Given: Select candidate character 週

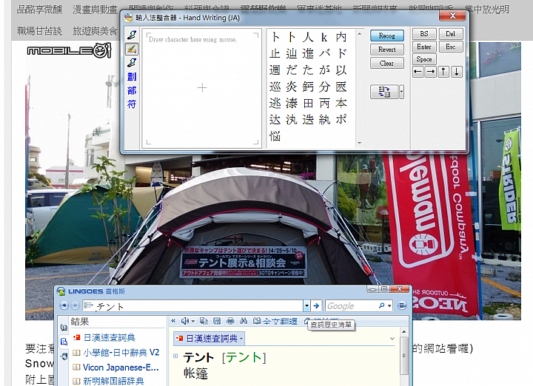Looking at the screenshot, I should coord(275,70).
